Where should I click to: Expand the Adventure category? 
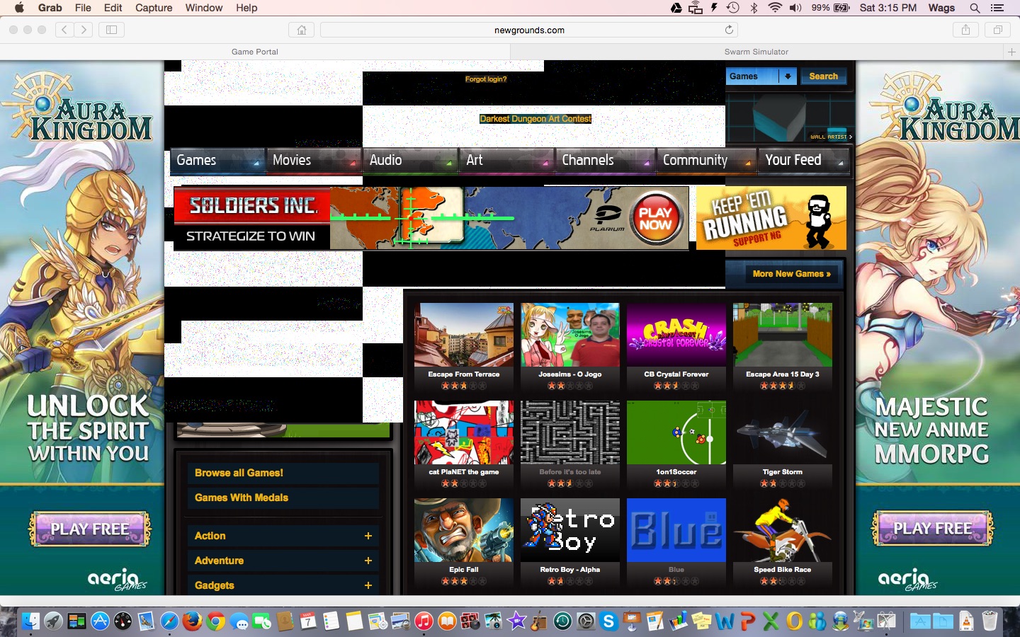pos(368,561)
